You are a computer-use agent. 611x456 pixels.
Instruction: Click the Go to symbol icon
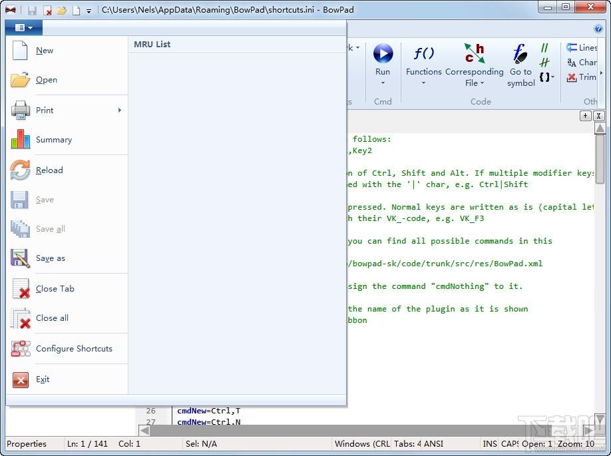pyautogui.click(x=520, y=53)
